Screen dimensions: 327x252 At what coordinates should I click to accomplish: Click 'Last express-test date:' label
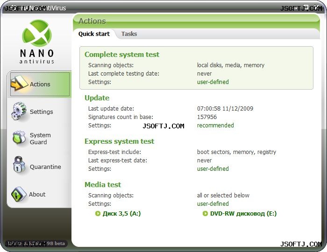click(118, 161)
